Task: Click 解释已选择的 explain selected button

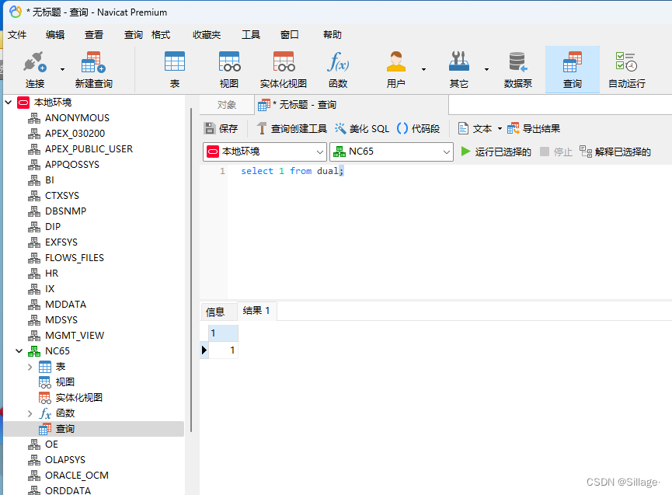Action: click(x=615, y=152)
